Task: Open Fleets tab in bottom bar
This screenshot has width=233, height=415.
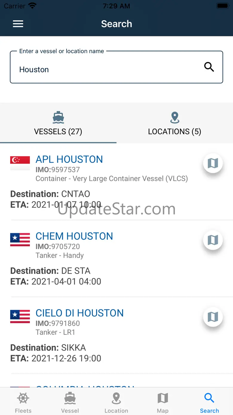Action: click(x=23, y=403)
